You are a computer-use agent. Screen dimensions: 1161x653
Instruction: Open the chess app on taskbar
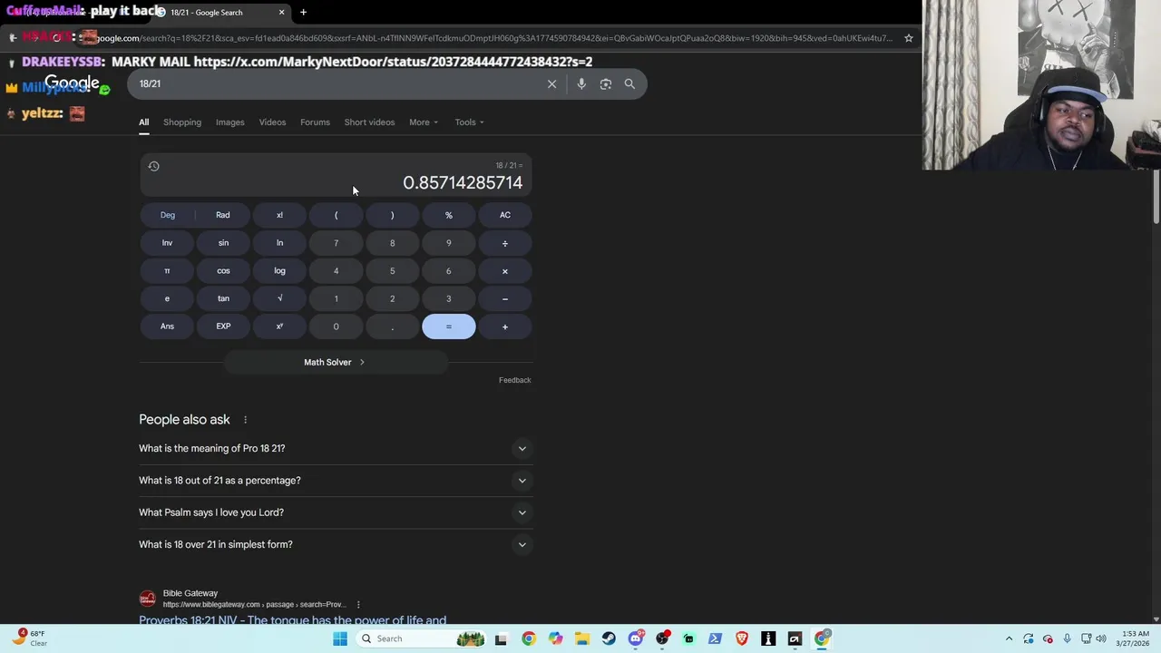point(768,638)
